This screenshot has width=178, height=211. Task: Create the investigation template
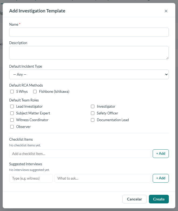(159, 199)
